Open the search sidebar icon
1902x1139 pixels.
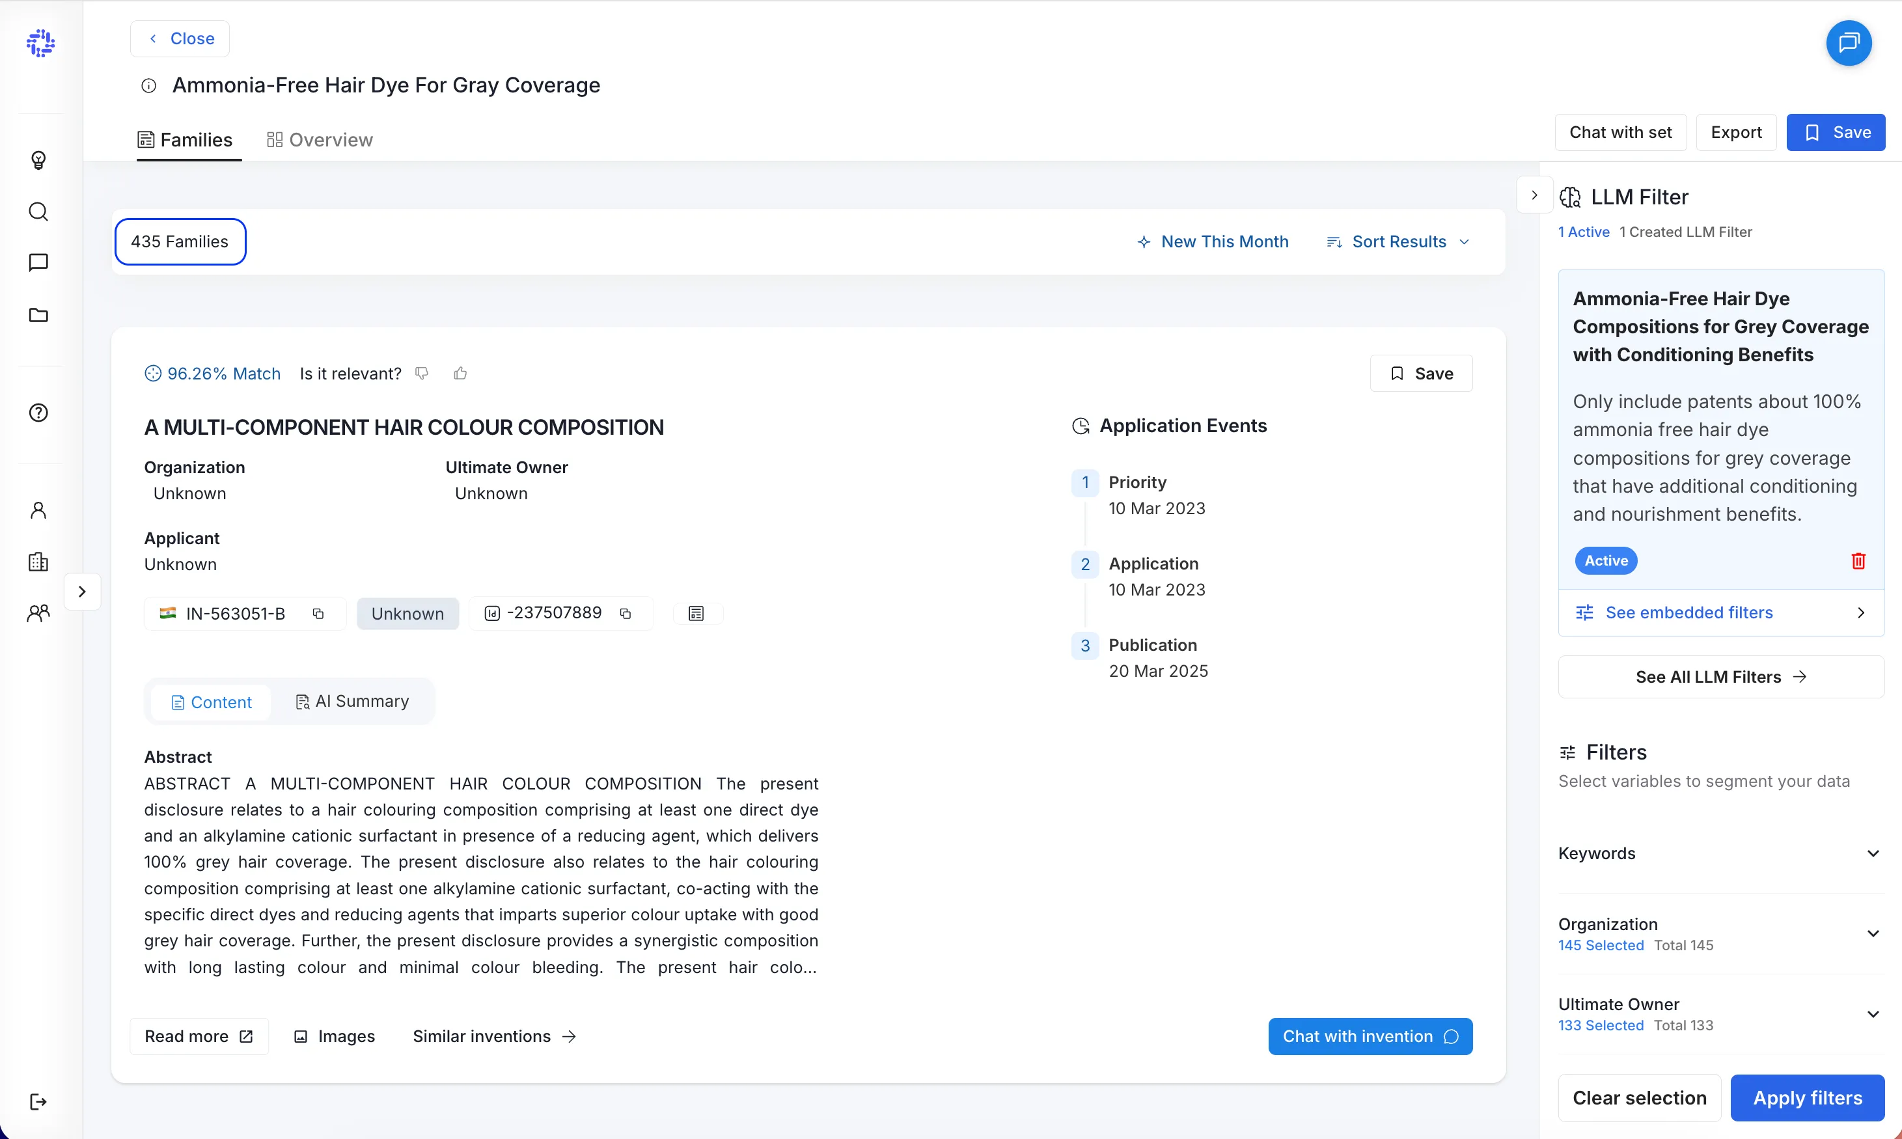(x=38, y=211)
